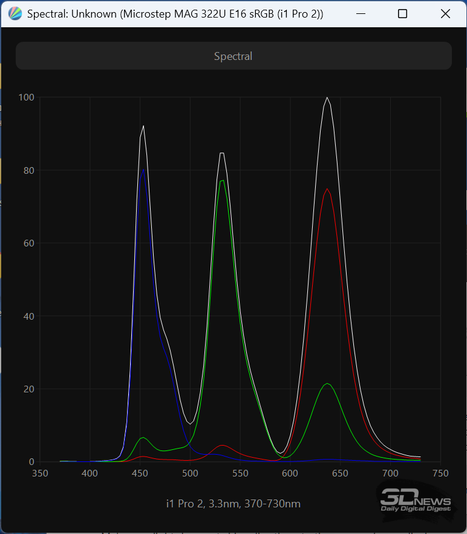
Task: Click the 60 label on y-axis
Action: tap(28, 243)
